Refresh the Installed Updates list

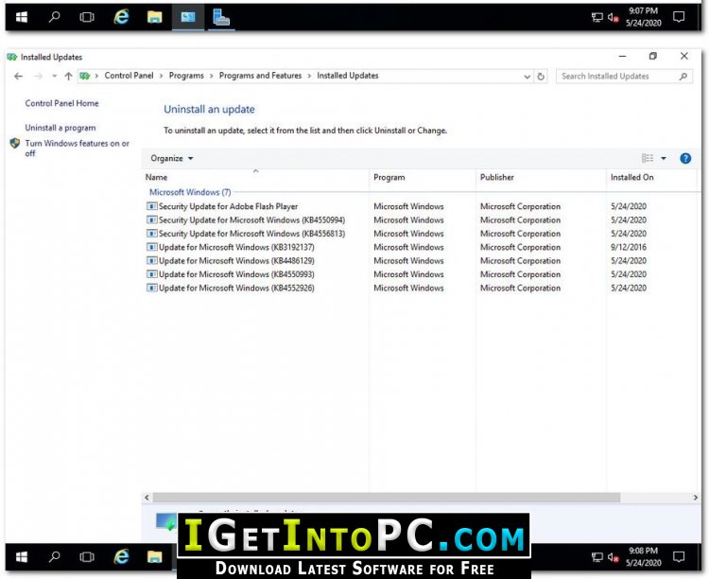541,77
